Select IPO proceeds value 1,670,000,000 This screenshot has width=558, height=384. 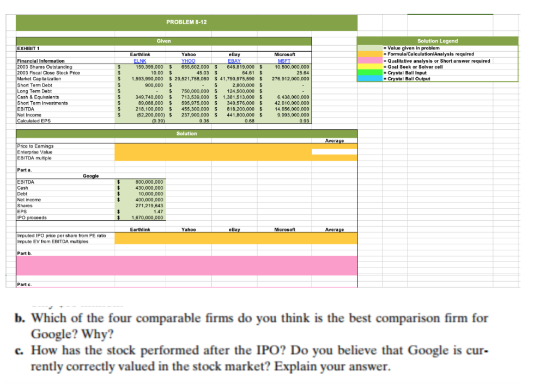[147, 218]
